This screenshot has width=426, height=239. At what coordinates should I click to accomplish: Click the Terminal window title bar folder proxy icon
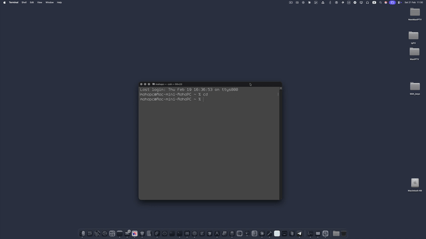tap(154, 84)
